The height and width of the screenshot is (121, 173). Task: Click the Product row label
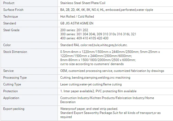(x=9, y=3)
